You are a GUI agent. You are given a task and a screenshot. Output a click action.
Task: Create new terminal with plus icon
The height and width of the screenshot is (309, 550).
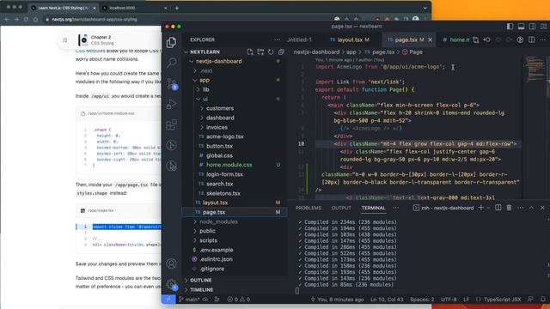coord(481,208)
